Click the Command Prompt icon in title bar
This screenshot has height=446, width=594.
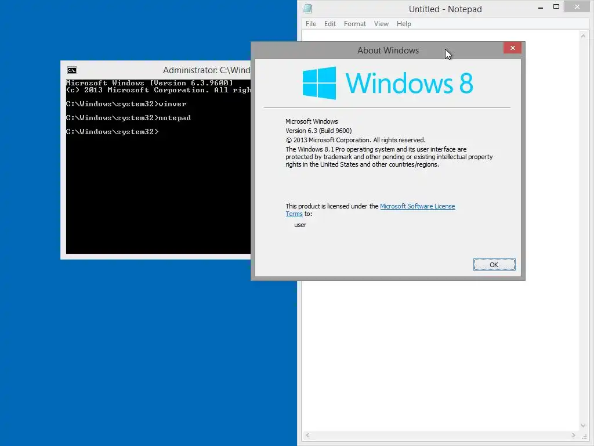coord(71,70)
